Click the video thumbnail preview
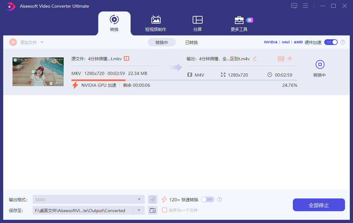Screen dimensions: 353x223 (38, 72)
